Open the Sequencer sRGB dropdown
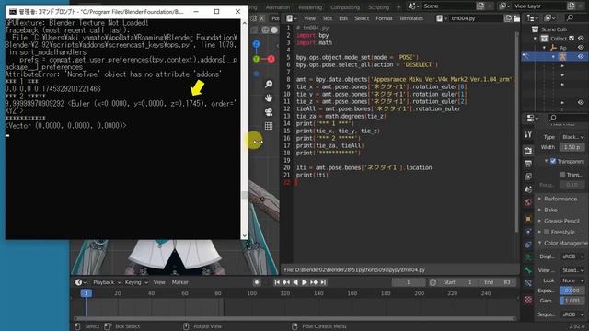 (572, 314)
